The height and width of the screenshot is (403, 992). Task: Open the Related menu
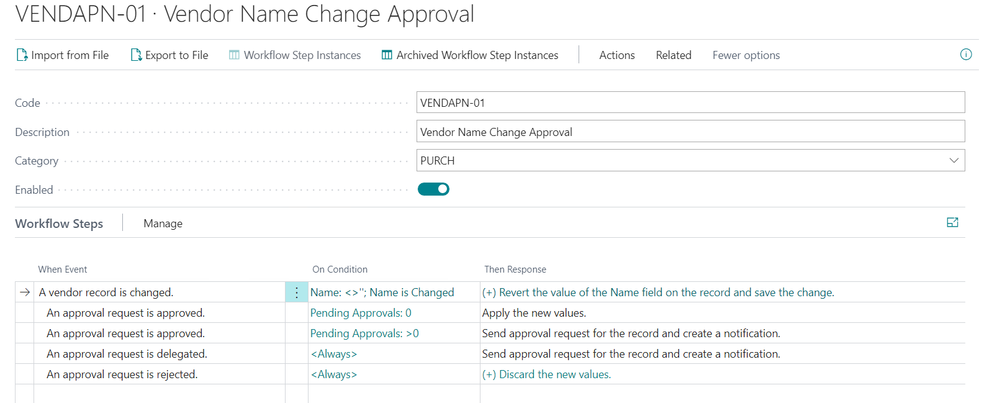coord(674,55)
